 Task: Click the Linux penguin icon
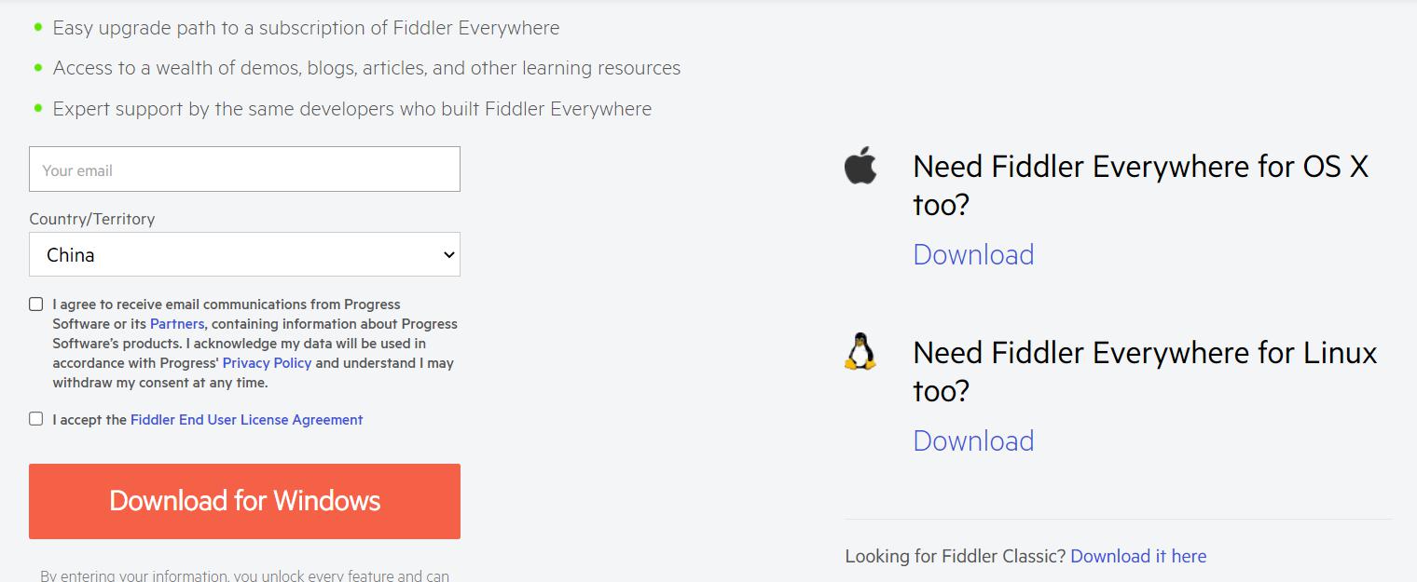click(x=860, y=354)
